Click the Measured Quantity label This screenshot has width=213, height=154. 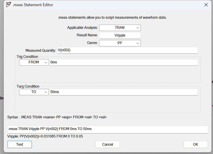point(40,50)
